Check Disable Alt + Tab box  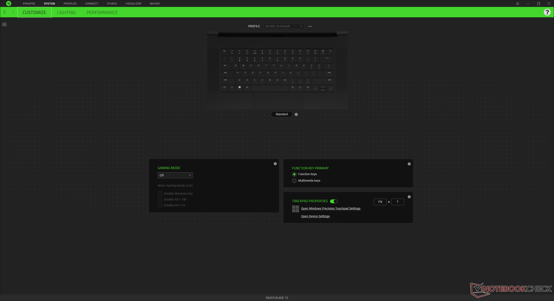(160, 200)
